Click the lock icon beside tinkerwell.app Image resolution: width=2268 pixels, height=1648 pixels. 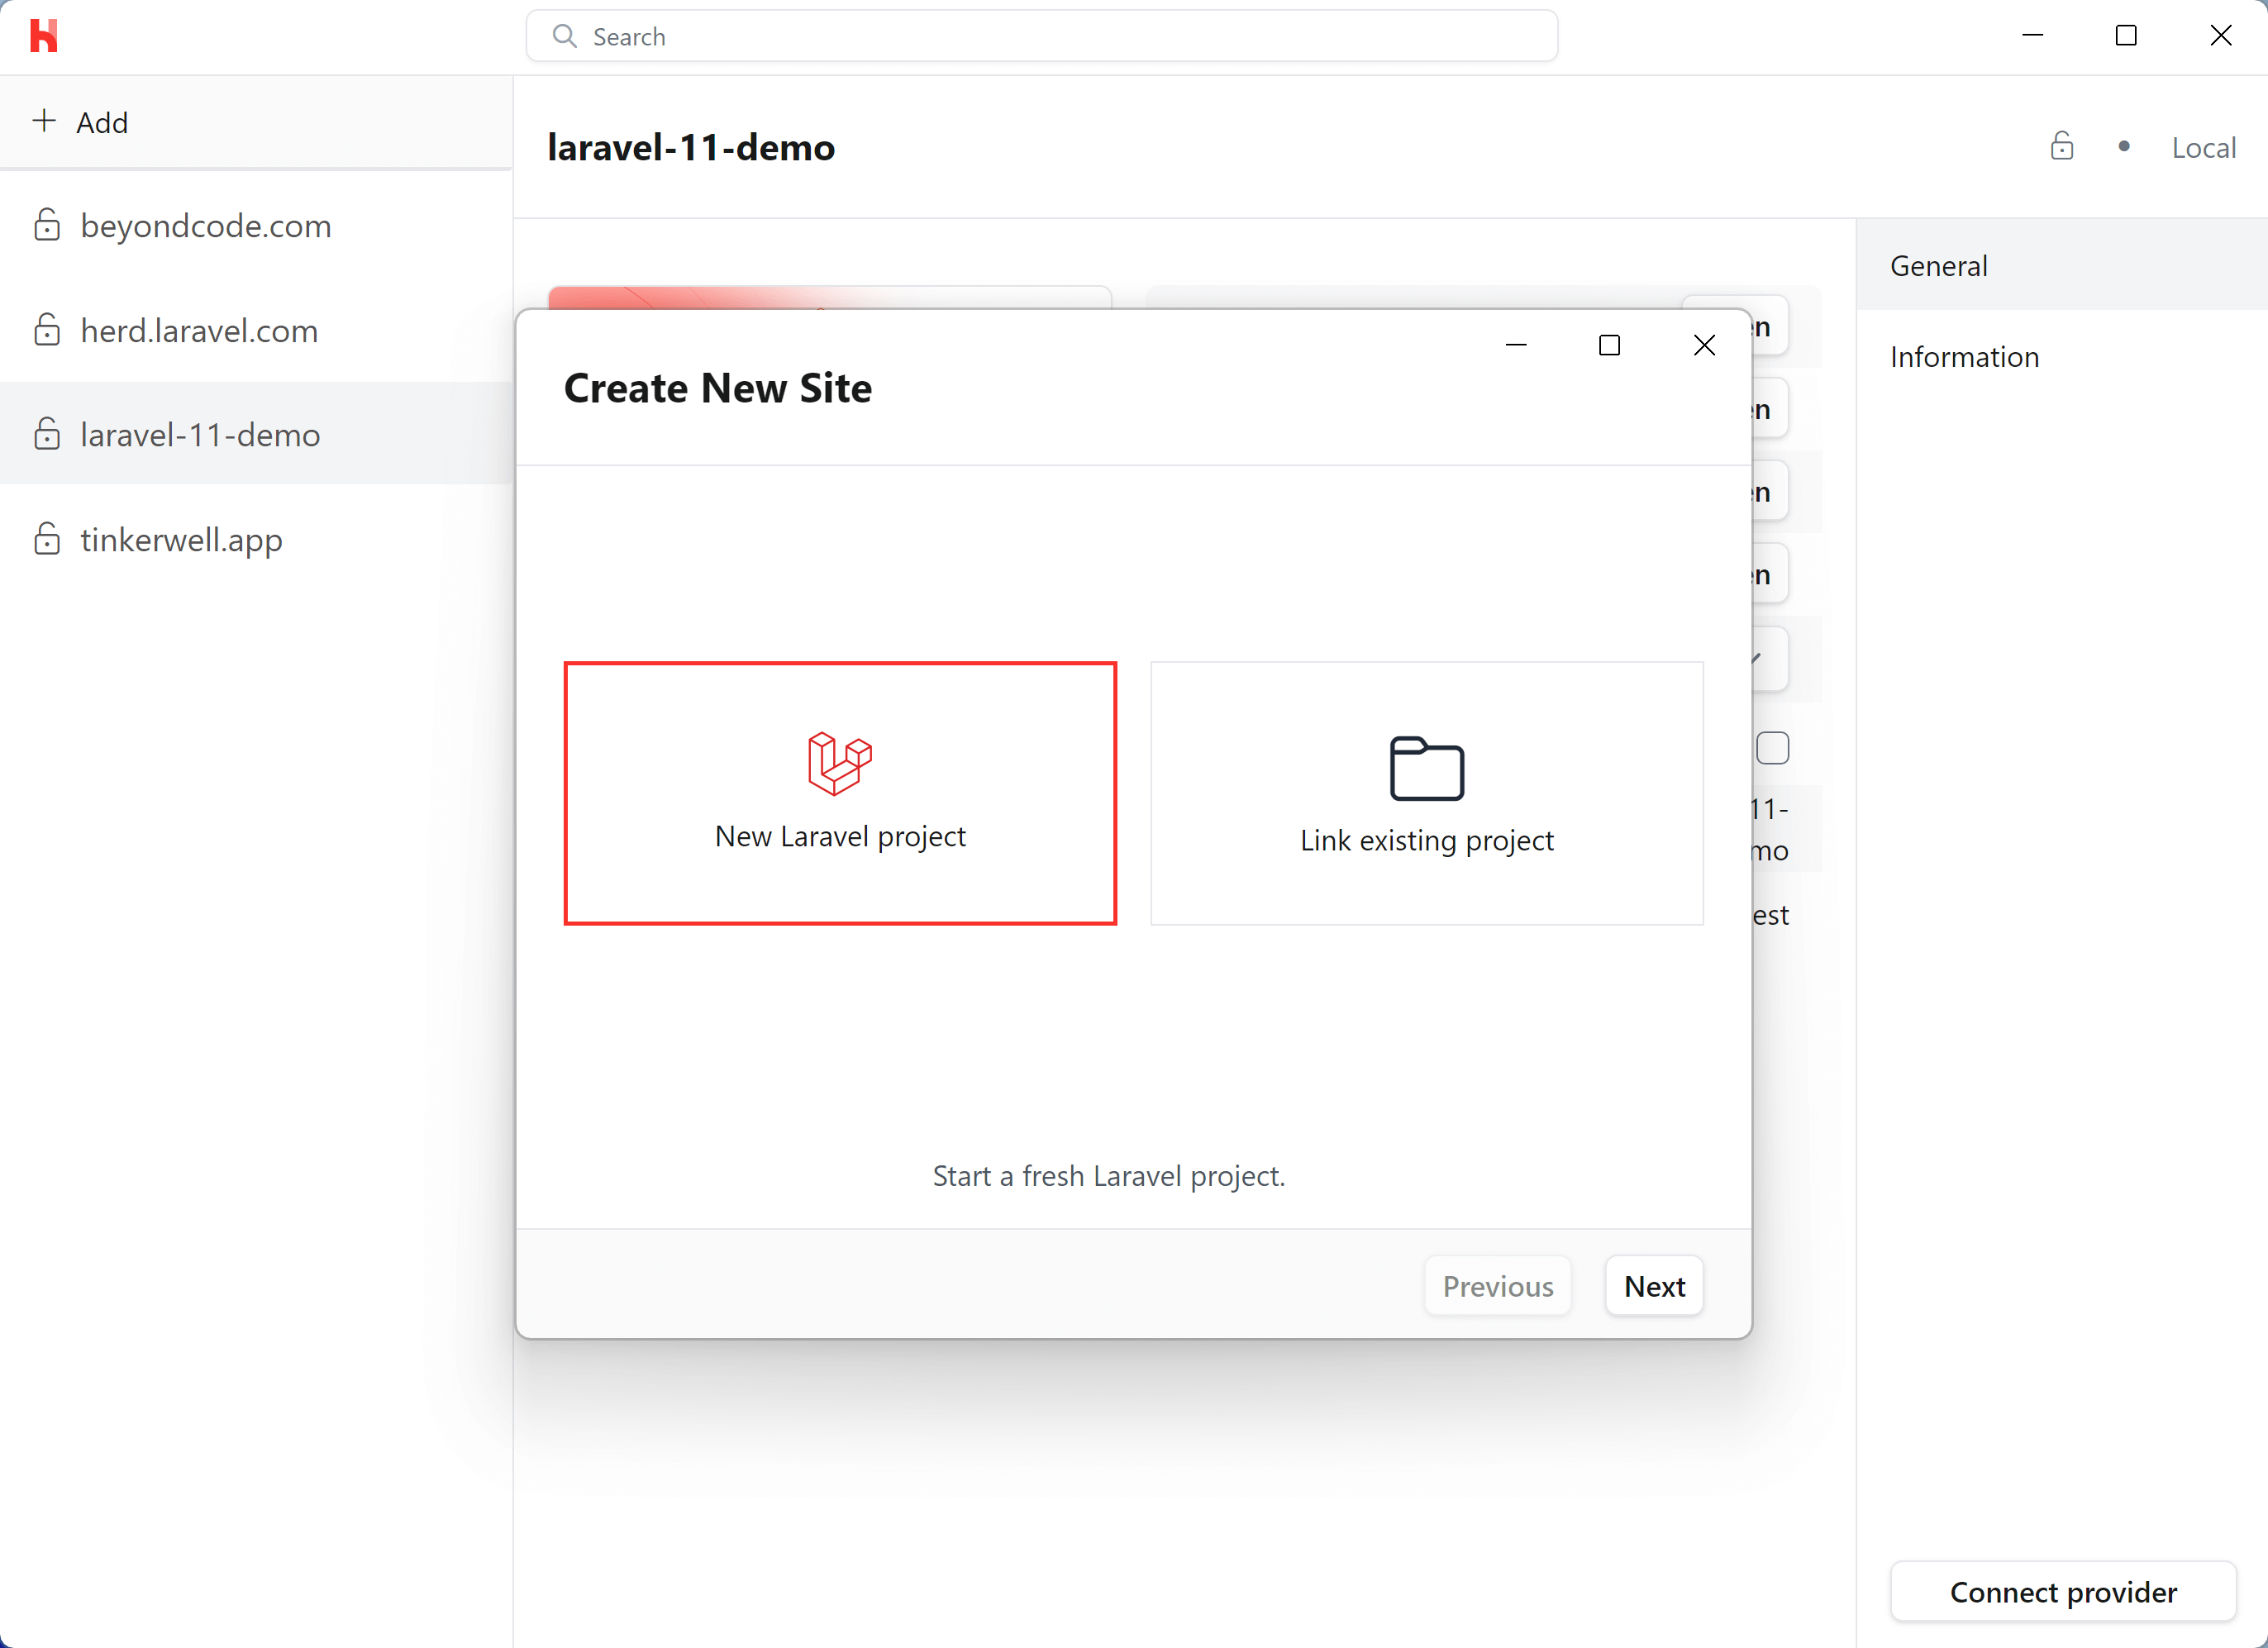[x=46, y=539]
